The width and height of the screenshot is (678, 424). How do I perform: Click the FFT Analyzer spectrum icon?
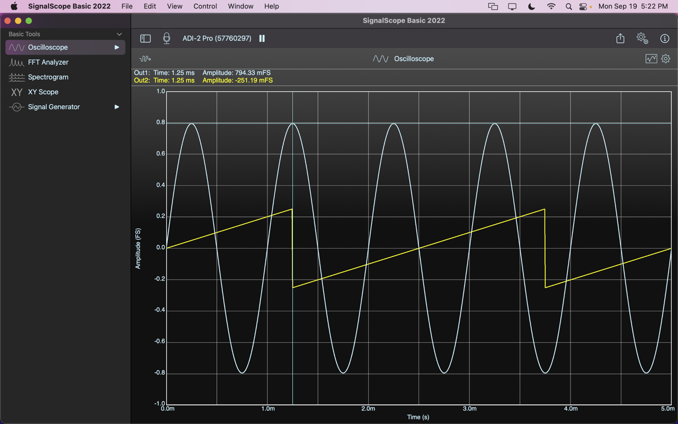pos(16,62)
